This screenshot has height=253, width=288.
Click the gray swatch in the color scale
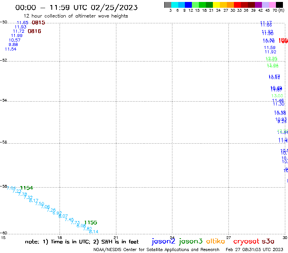coord(168,5)
